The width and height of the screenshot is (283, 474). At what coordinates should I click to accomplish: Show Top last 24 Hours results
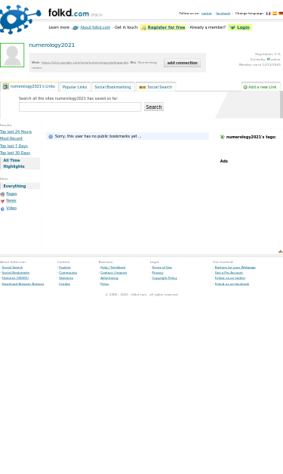click(16, 132)
